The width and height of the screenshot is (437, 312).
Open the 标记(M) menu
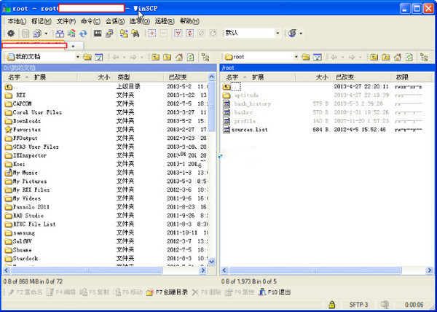coord(42,21)
